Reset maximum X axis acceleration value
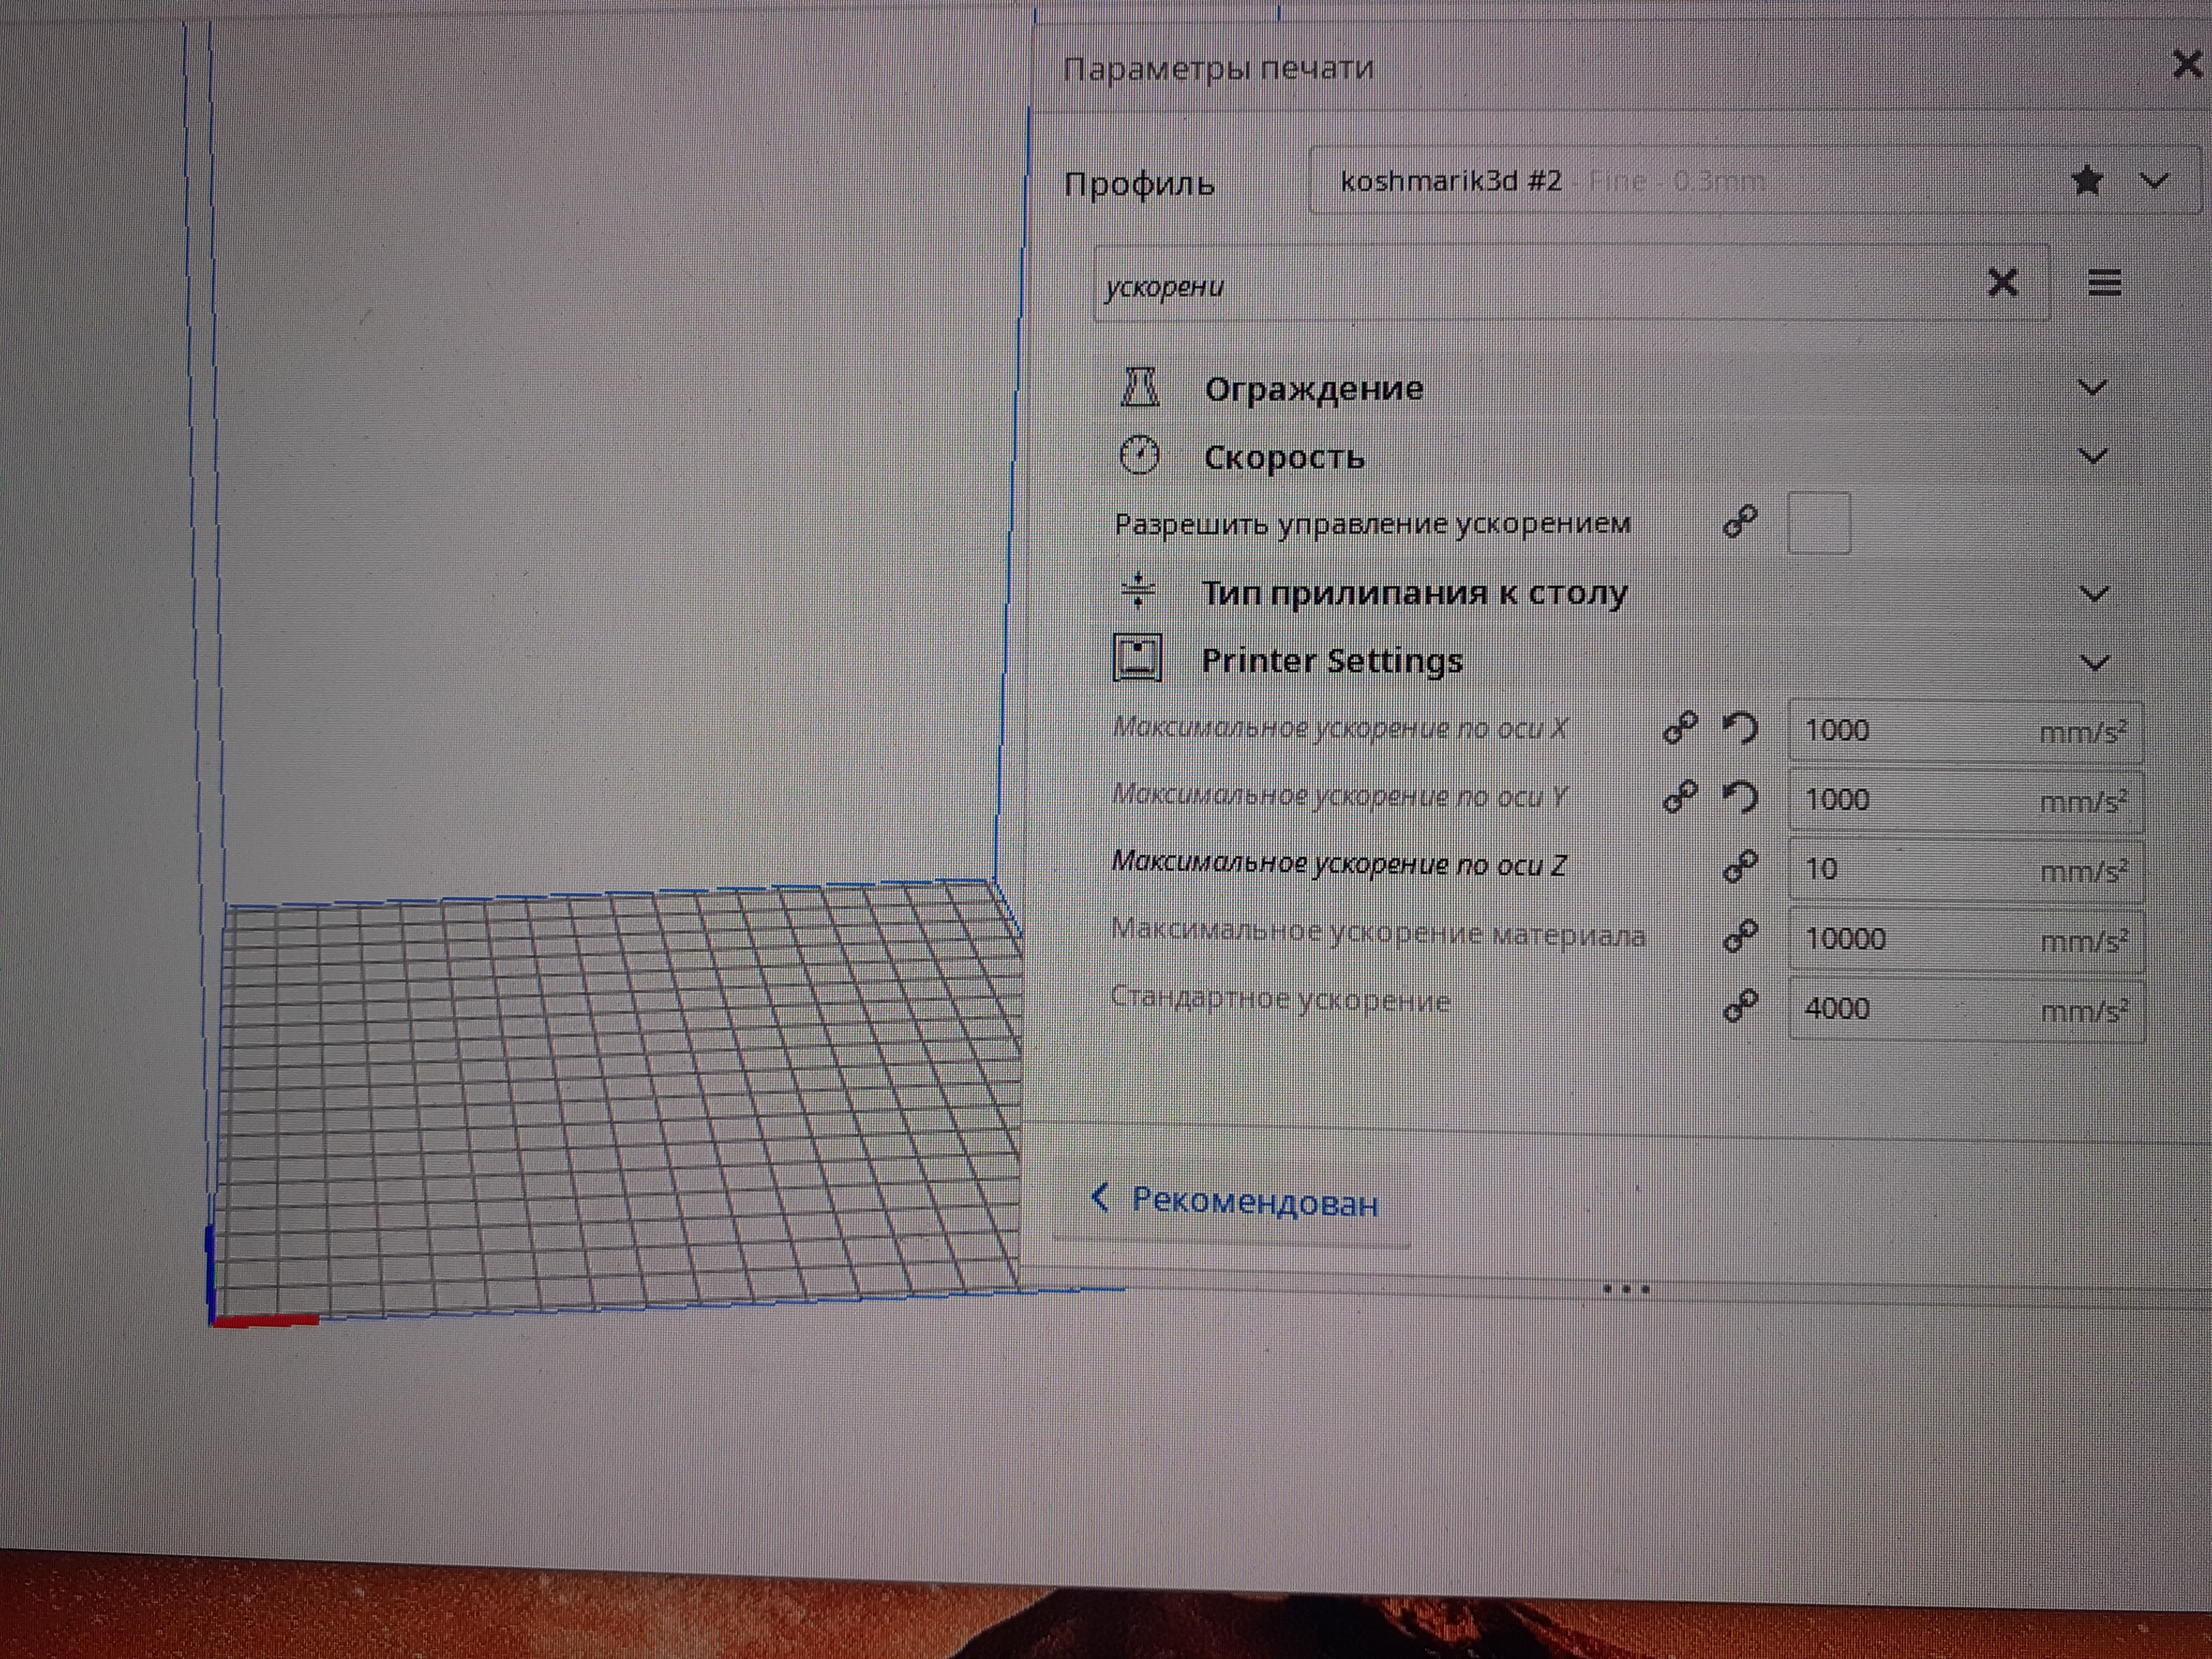 point(1740,728)
